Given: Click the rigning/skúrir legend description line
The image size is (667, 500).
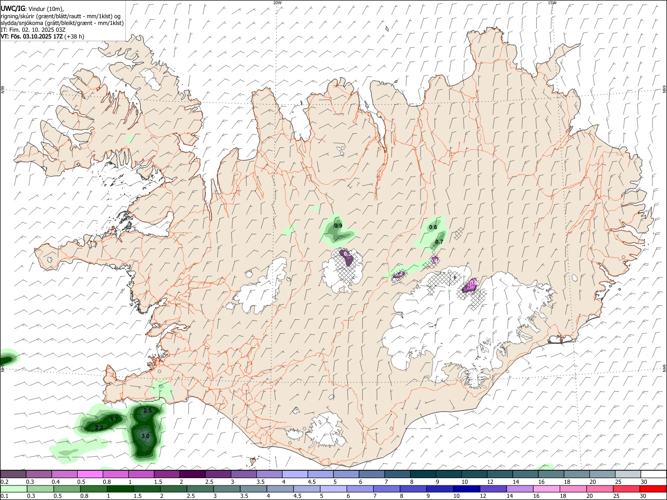Looking at the screenshot, I should pyautogui.click(x=60, y=16).
